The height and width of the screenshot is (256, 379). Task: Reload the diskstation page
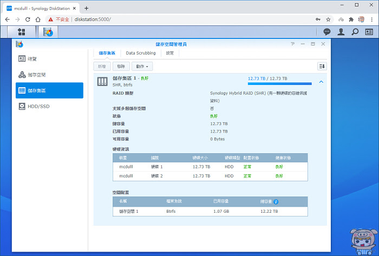[28, 19]
